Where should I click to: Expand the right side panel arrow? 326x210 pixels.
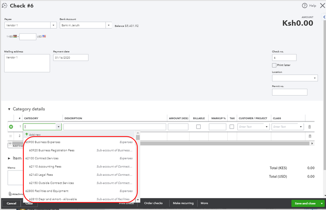(324, 17)
